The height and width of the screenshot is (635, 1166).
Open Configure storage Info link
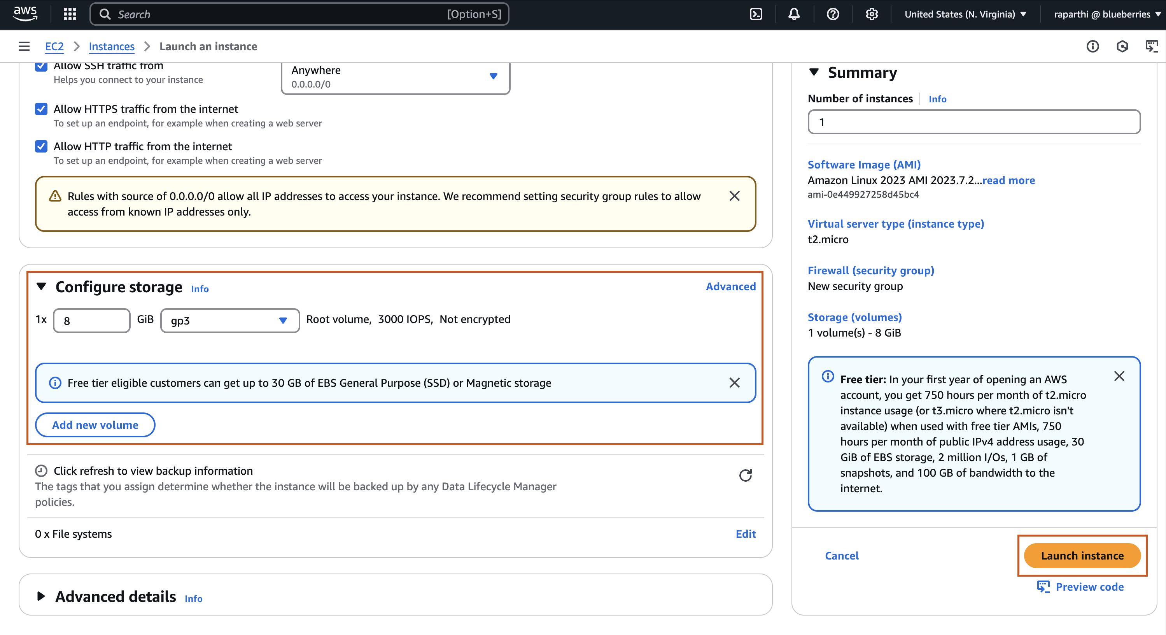pos(200,289)
